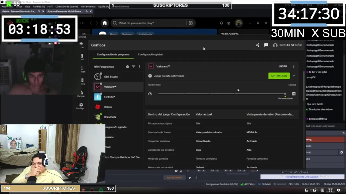The image size is (346, 194).
Task: Open three-dots menu beside ADD ELEMENT
Action: [x=196, y=178]
